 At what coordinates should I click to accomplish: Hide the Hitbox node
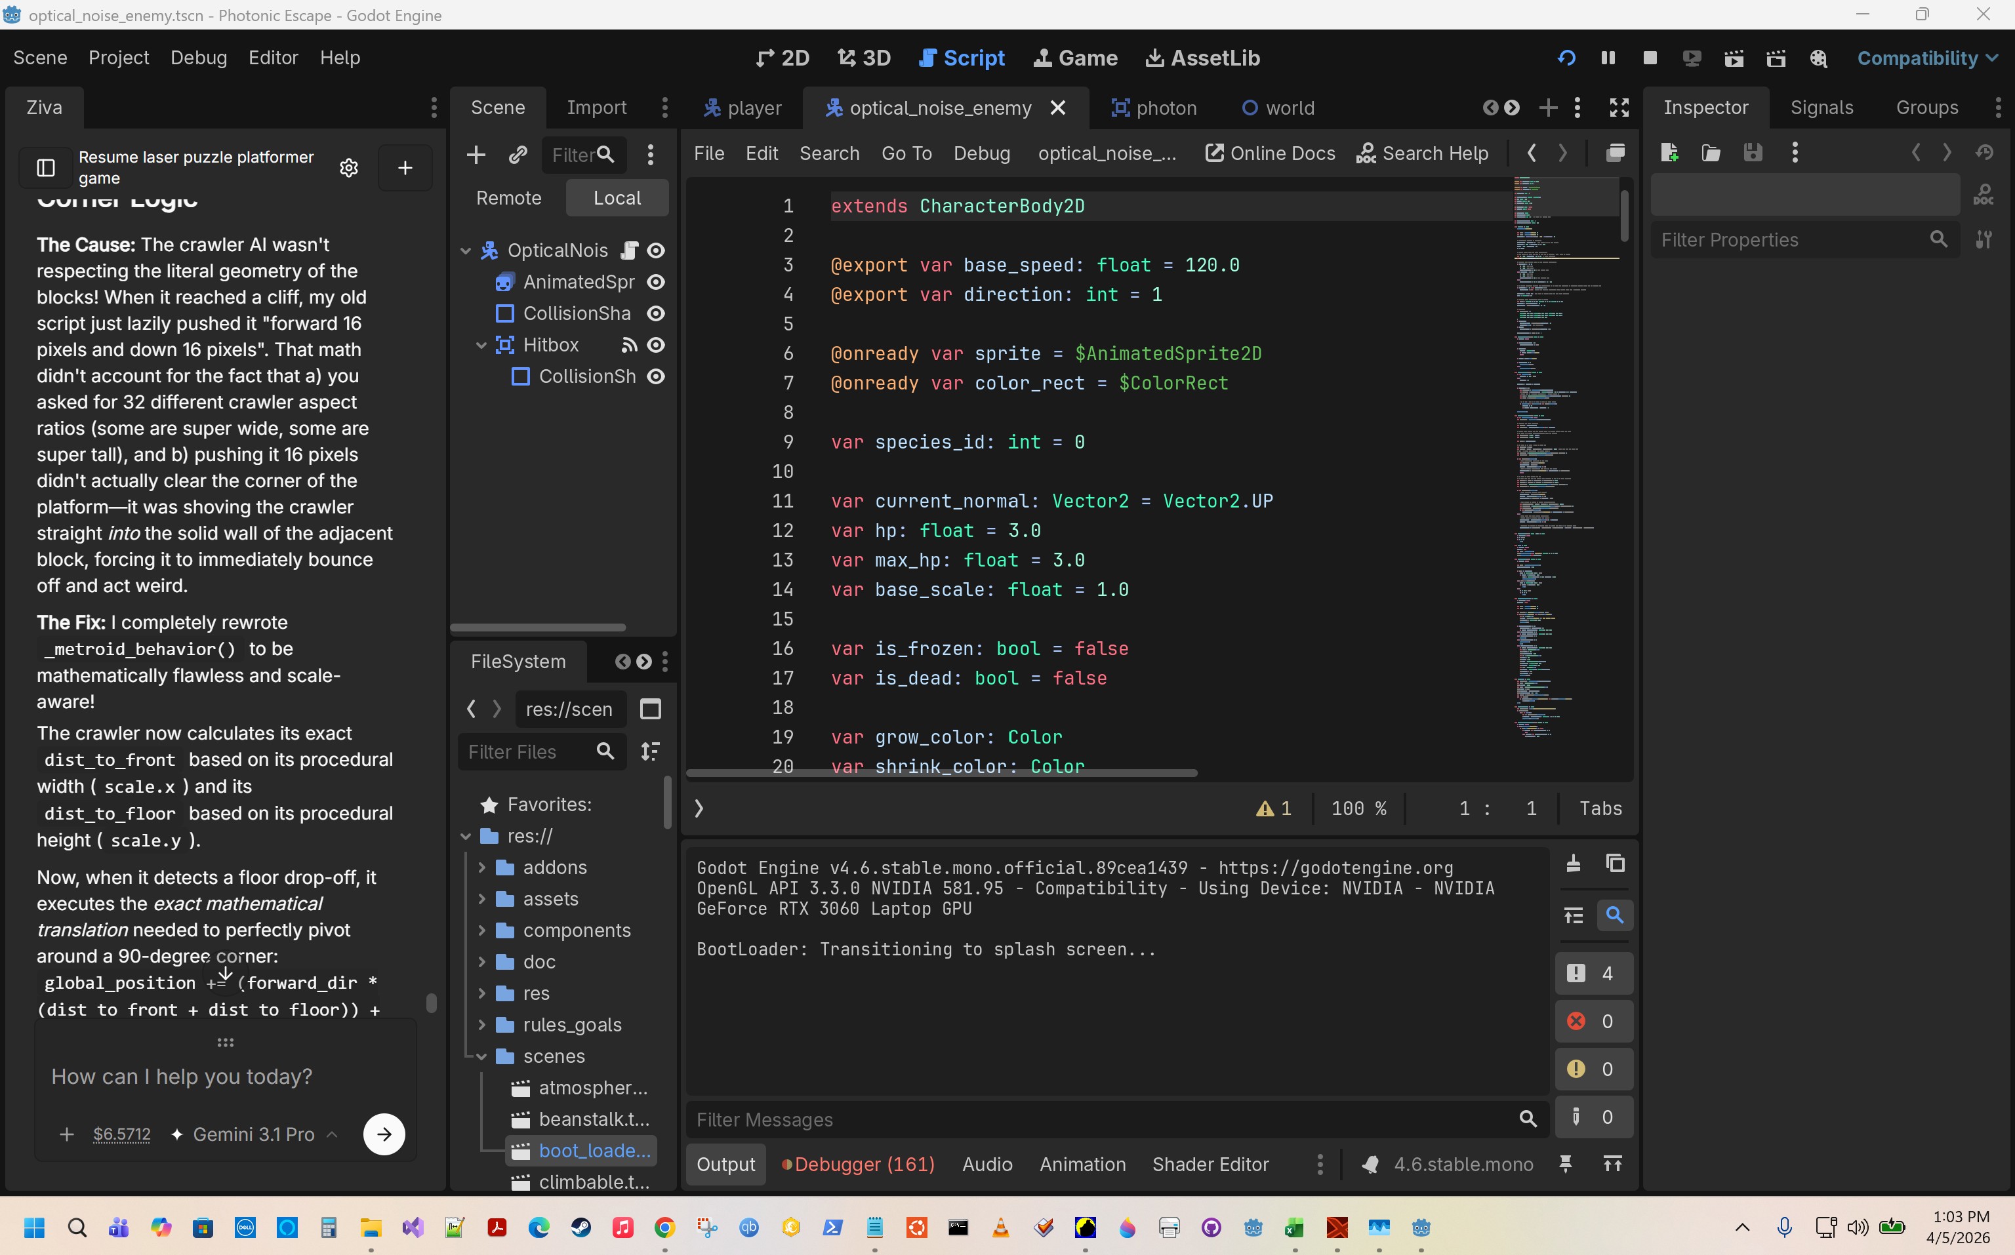tap(656, 346)
